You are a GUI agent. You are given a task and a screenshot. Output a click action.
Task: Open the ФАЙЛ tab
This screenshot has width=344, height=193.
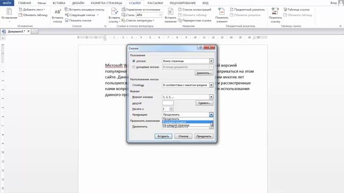click(7, 3)
